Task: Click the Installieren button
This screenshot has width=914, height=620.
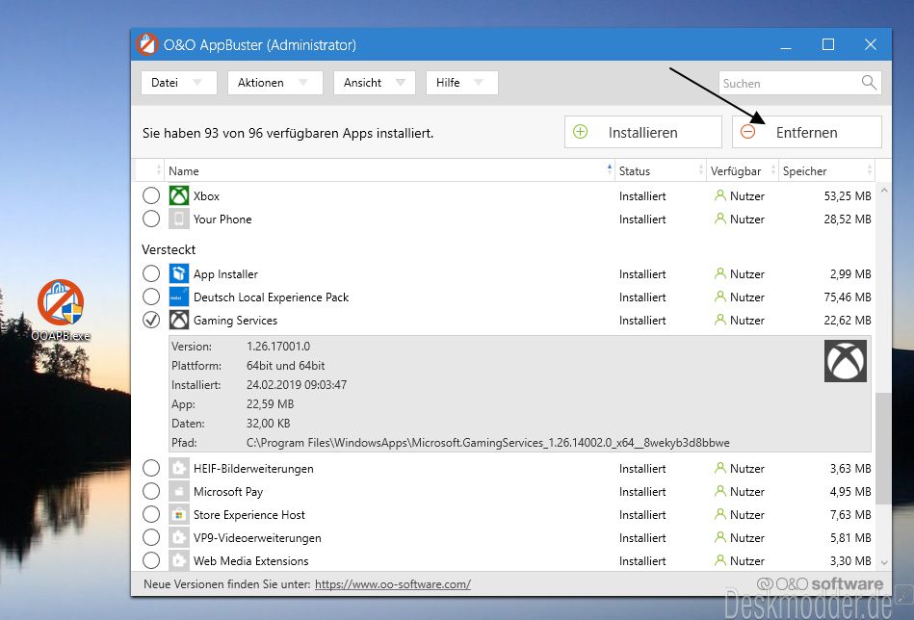Action: [x=643, y=132]
